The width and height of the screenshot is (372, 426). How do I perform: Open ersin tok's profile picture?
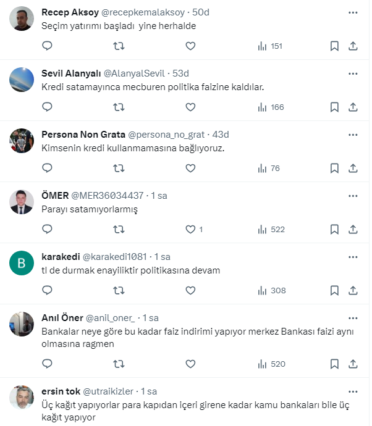pos(22,398)
